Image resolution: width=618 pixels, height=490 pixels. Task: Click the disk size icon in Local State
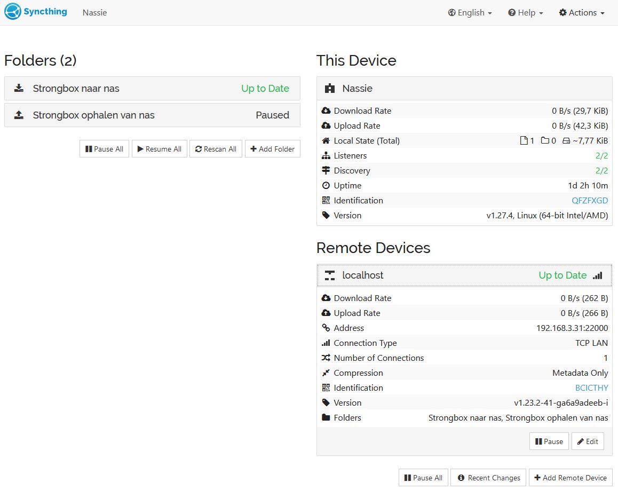pos(566,141)
